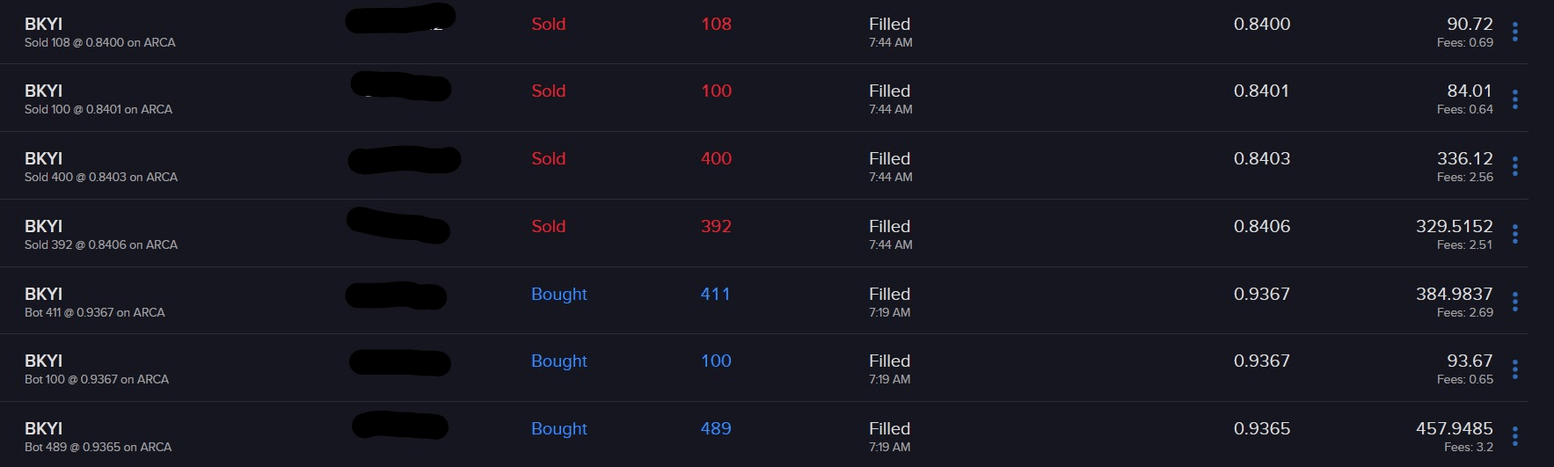Click the "Fees: 2.51" text

point(1464,244)
